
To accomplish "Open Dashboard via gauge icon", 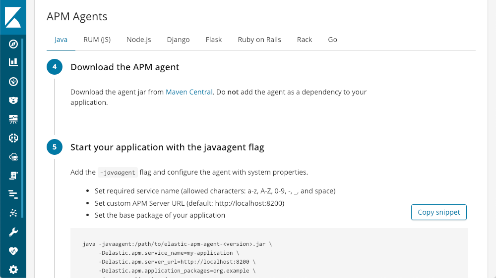I will click(13, 82).
